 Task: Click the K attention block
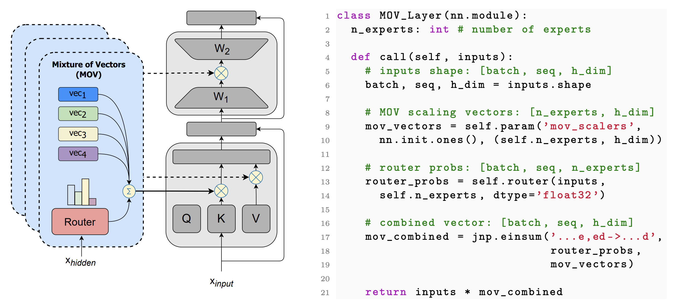click(x=221, y=219)
